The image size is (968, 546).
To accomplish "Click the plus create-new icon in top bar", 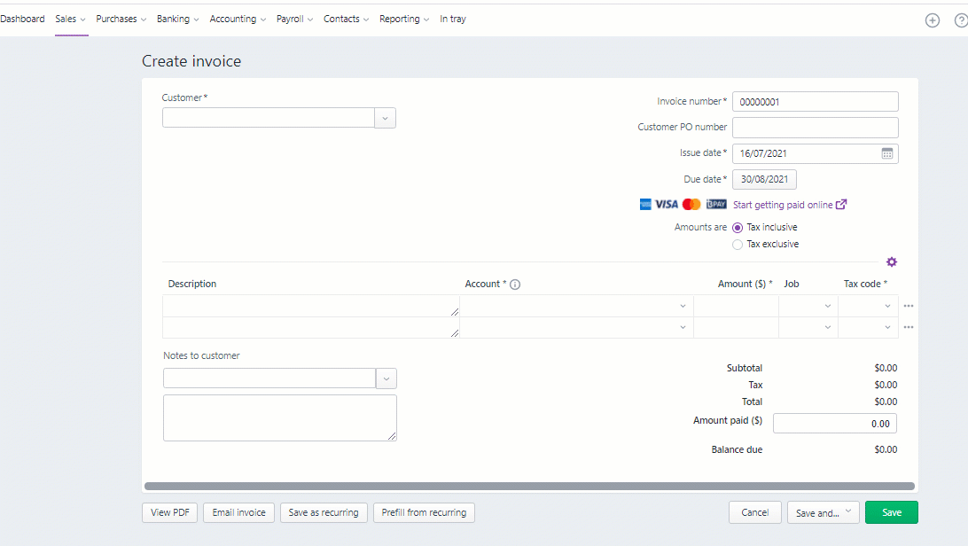I will tap(932, 20).
